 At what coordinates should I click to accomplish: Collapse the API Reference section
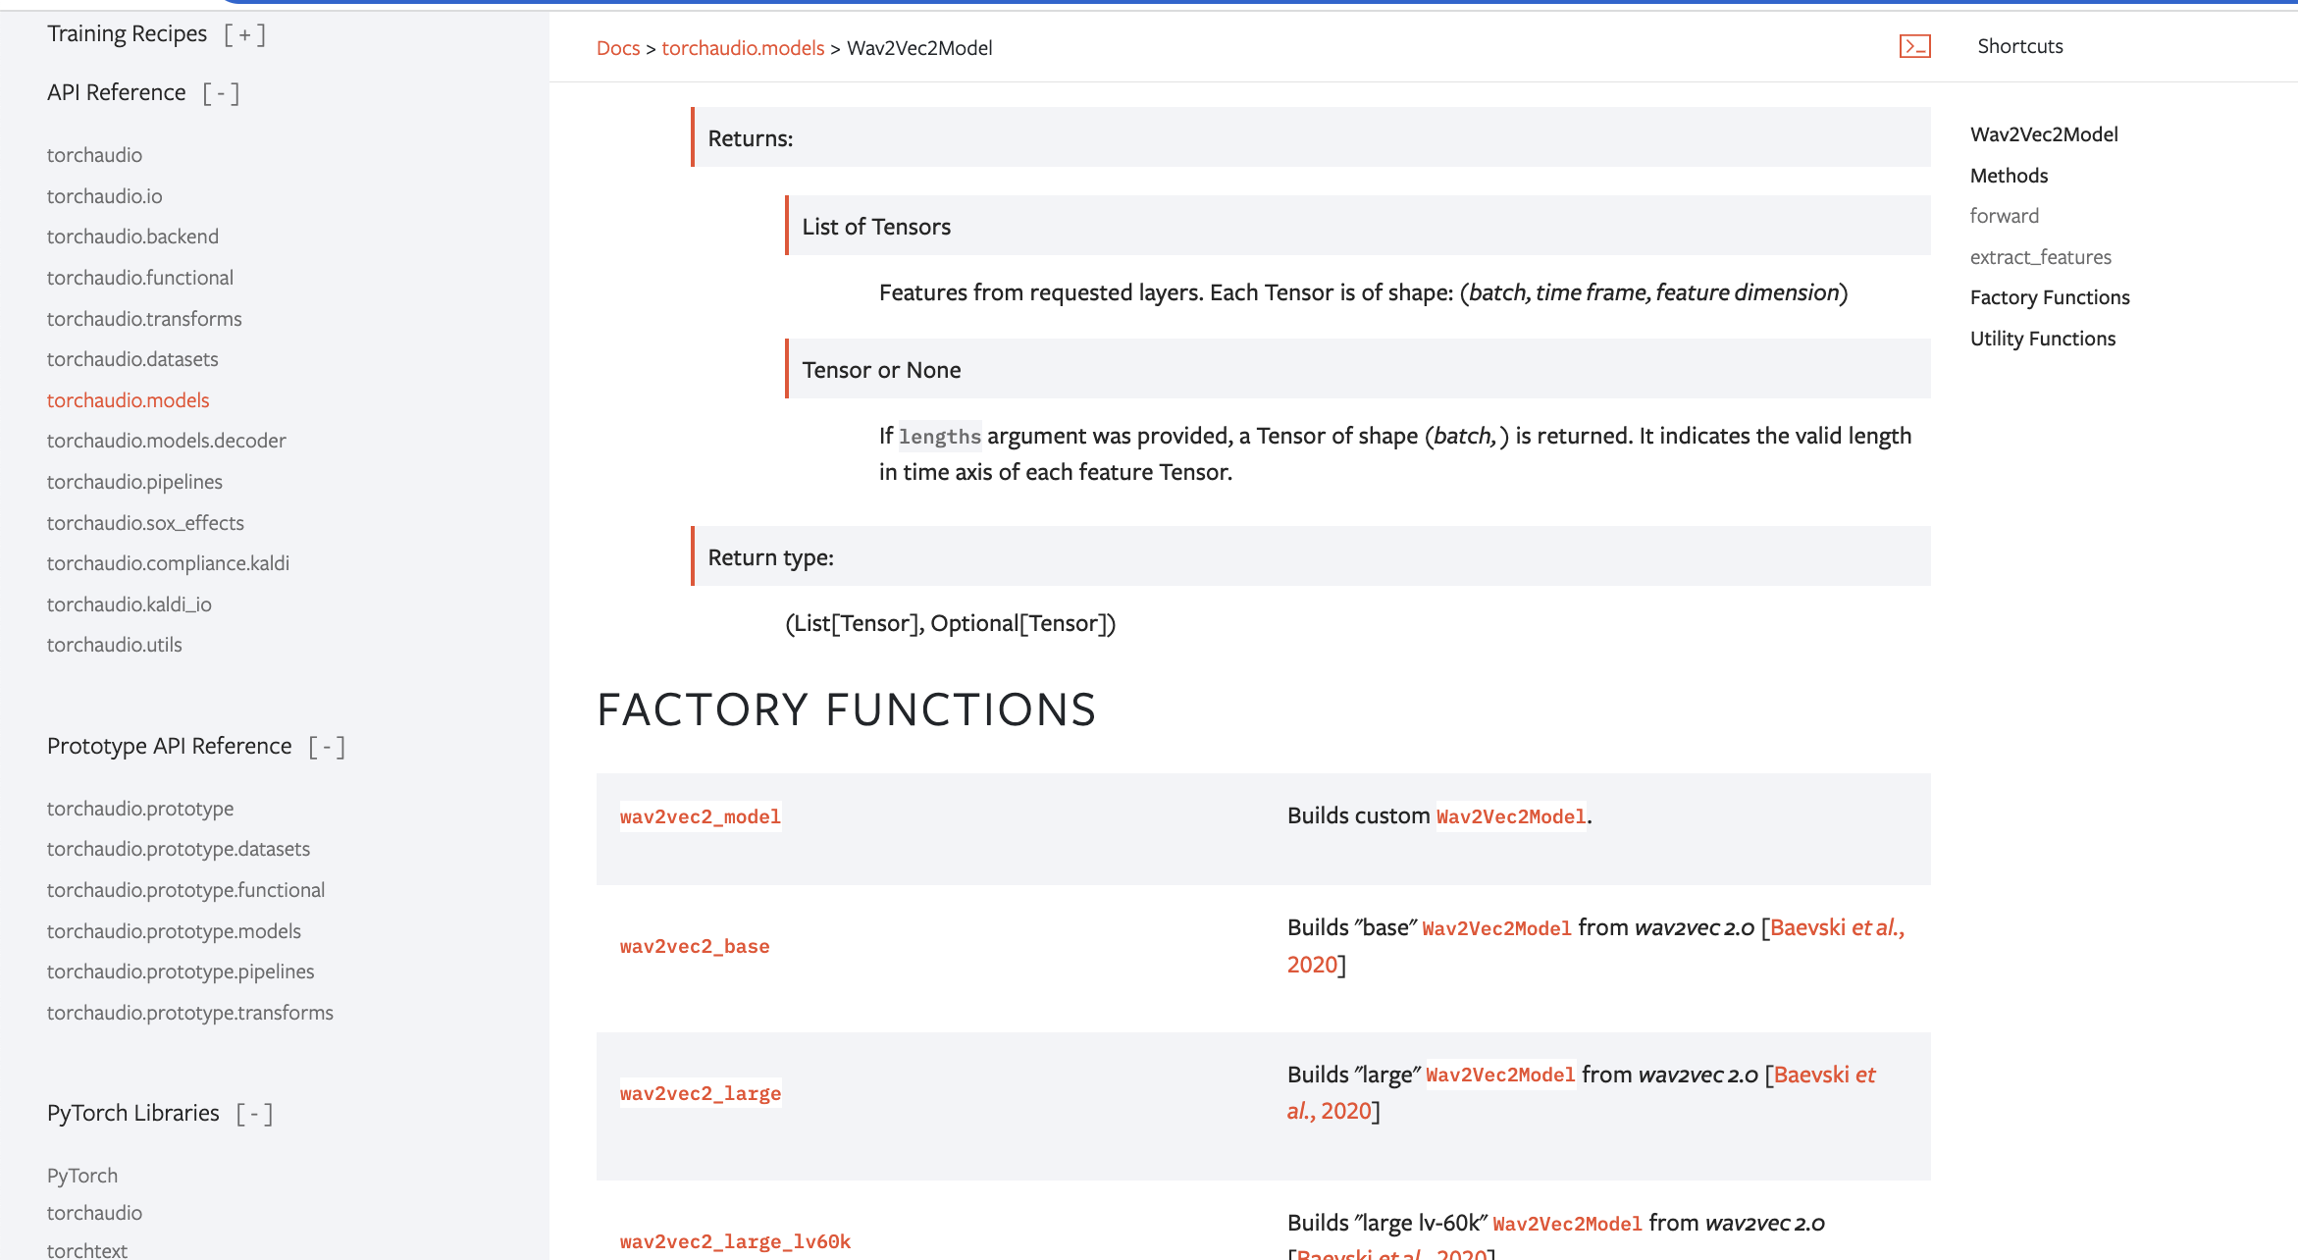click(x=221, y=93)
